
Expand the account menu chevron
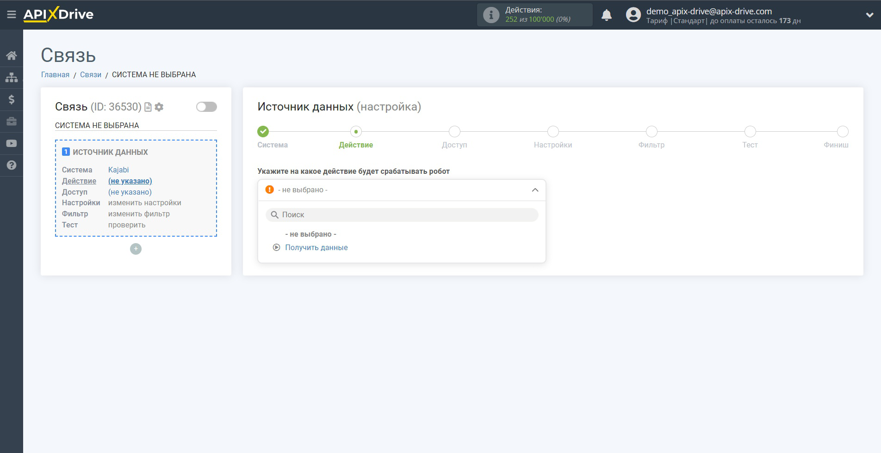click(869, 15)
